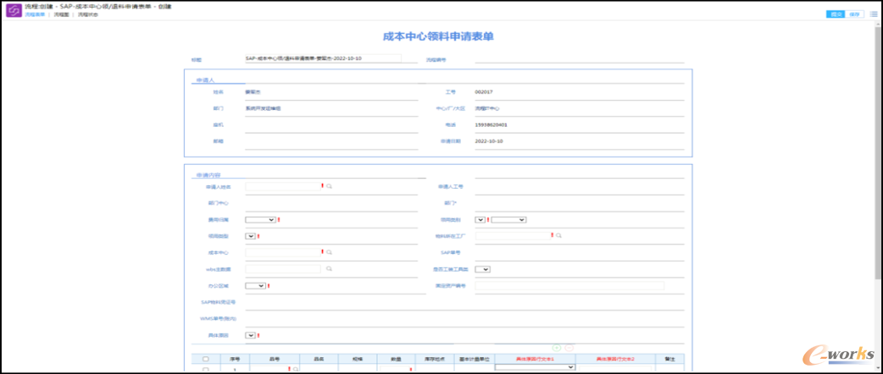Click the 申请人姓名 input field
Image resolution: width=883 pixels, height=374 pixels.
pos(283,186)
